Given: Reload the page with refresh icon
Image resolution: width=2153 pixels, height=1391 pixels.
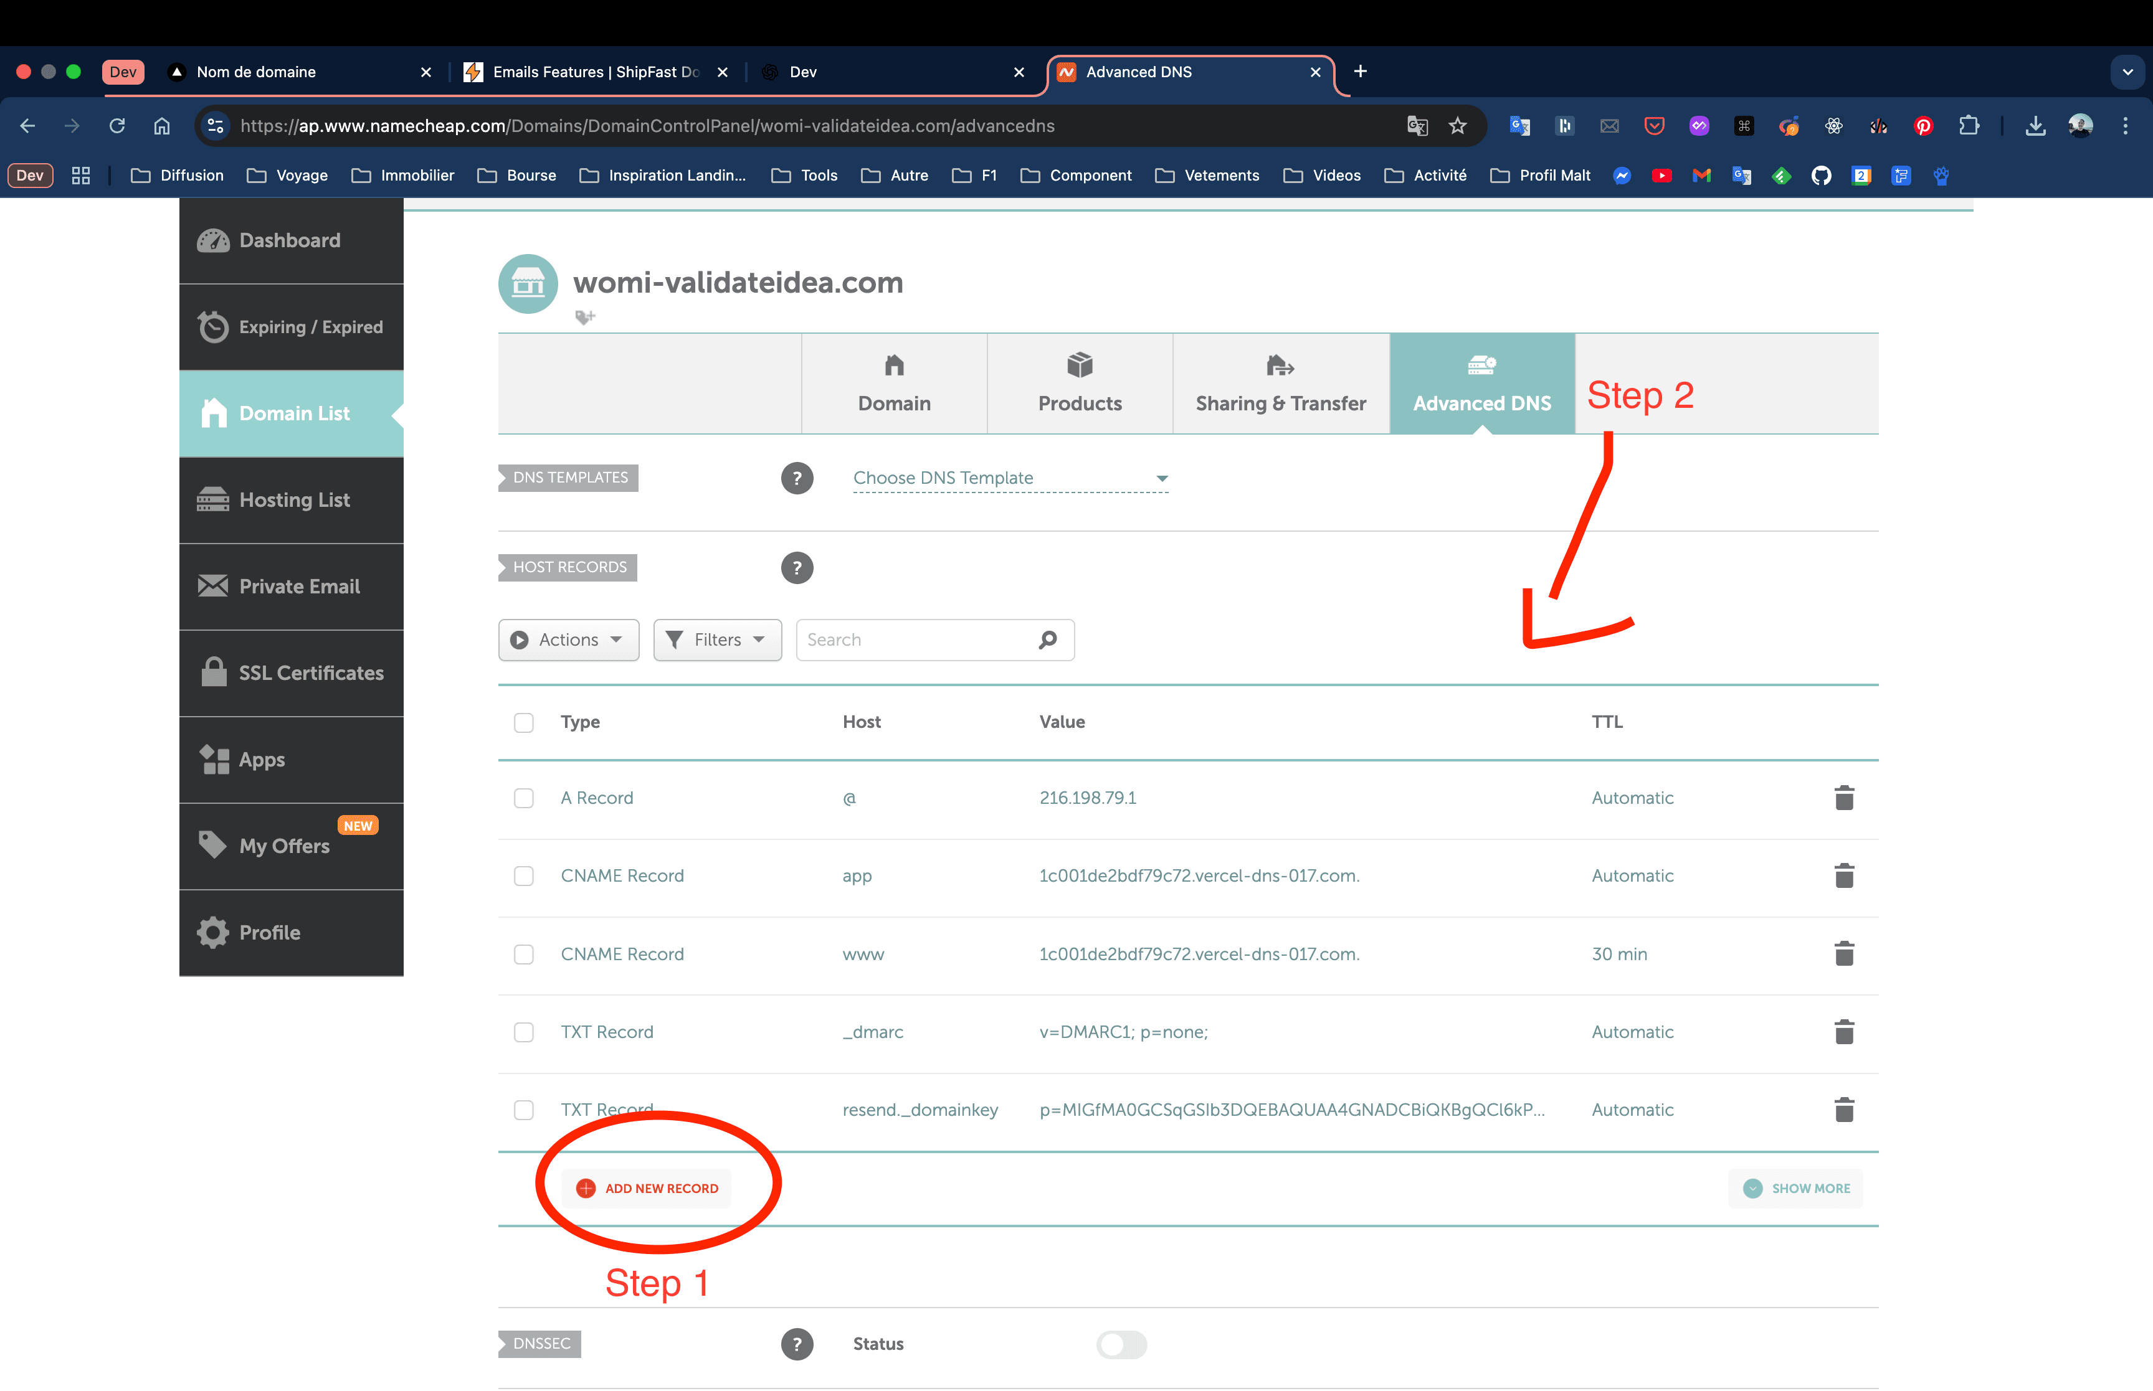Looking at the screenshot, I should [x=116, y=126].
